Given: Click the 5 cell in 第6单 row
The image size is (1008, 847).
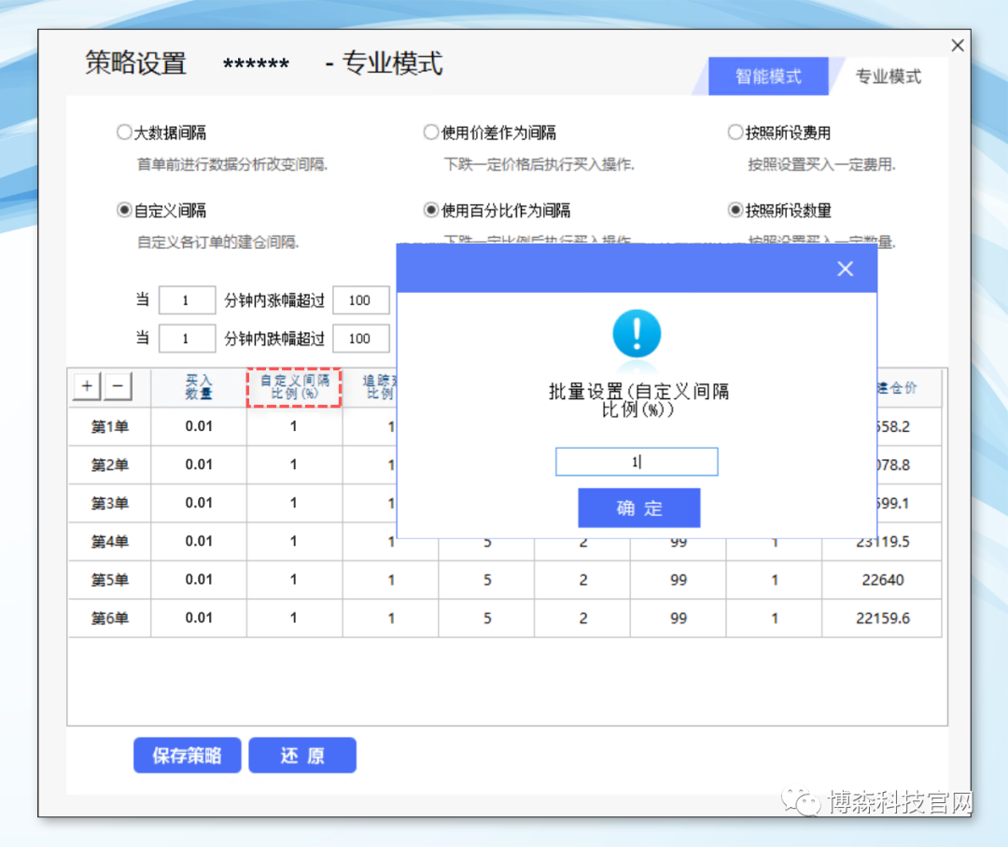Looking at the screenshot, I should [487, 618].
